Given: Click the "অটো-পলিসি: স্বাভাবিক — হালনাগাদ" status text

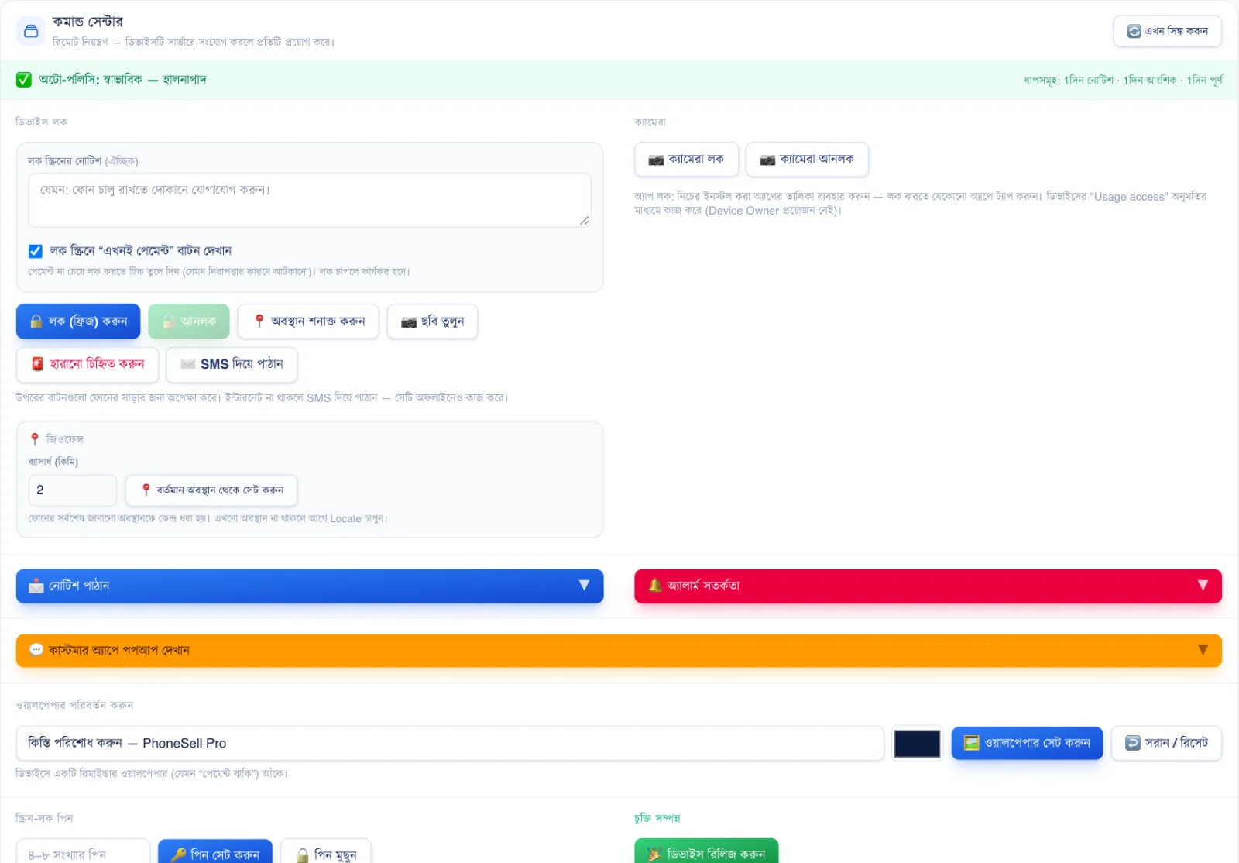Looking at the screenshot, I should 123,80.
